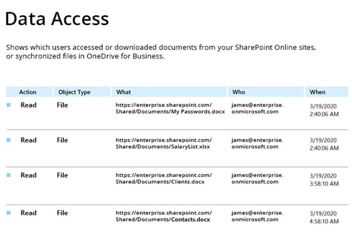Select the What column header
Viewport: 352px width, 247px height.
124,92
